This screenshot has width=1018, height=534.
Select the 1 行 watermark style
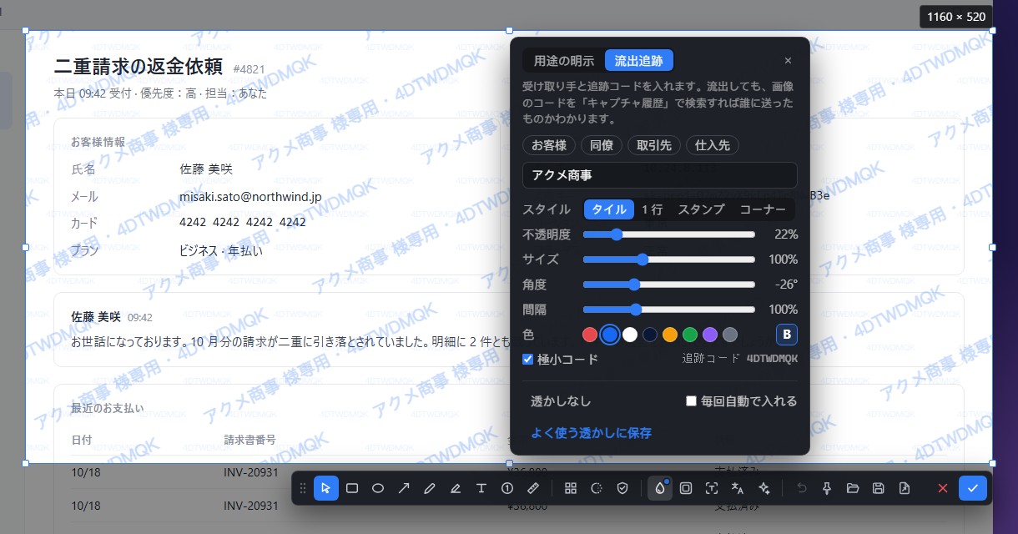point(653,209)
